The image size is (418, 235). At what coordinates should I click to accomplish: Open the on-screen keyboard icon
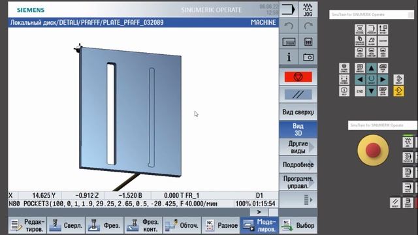click(x=289, y=42)
